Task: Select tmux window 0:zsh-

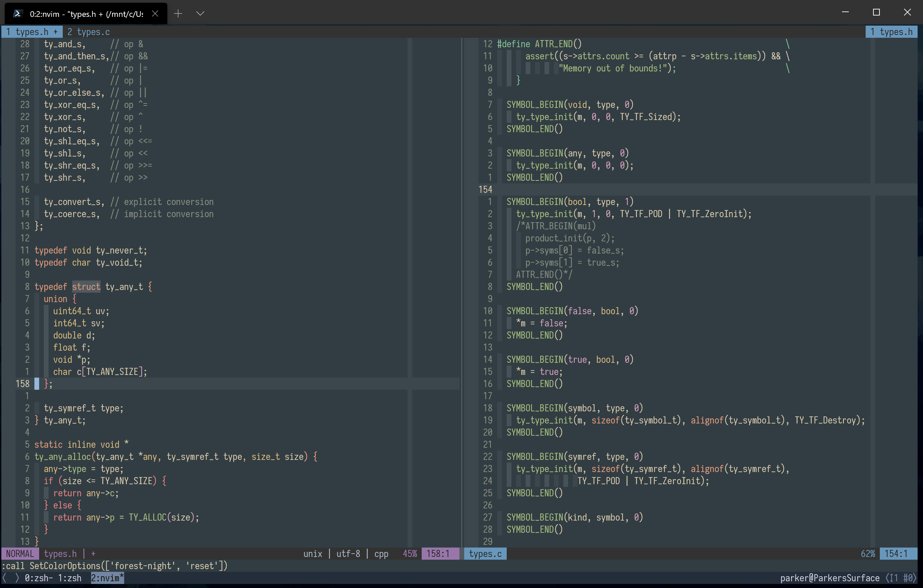Action: click(x=39, y=578)
